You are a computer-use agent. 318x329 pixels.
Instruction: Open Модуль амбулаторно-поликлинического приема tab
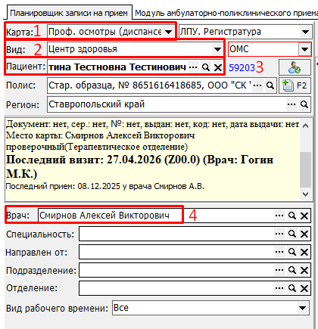click(x=226, y=13)
